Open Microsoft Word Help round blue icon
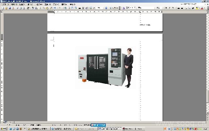Viewport: 209px width, 131px height. (106, 8)
